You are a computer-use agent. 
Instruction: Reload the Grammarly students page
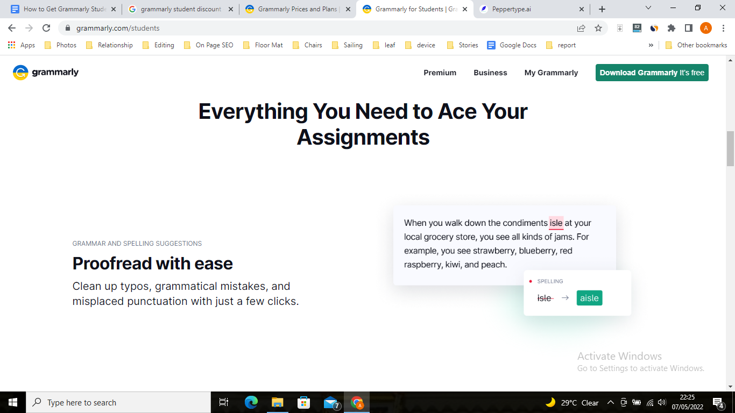point(46,28)
